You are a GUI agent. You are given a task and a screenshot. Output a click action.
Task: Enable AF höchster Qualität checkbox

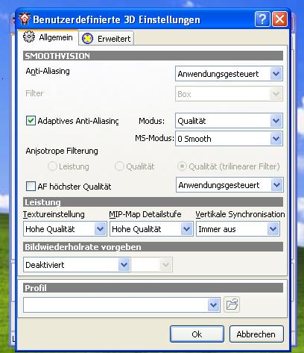[x=31, y=187]
